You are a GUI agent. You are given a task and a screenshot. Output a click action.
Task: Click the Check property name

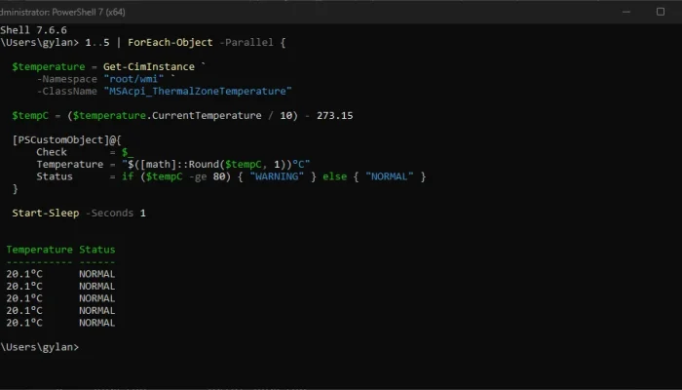(52, 152)
